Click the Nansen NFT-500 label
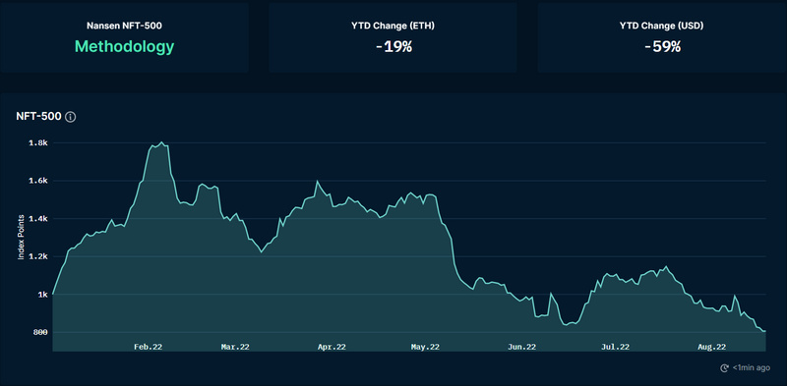Screen dimensions: 787x386 click(125, 27)
